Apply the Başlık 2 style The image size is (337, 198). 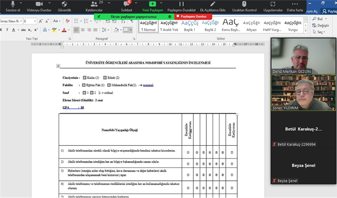coord(210,26)
